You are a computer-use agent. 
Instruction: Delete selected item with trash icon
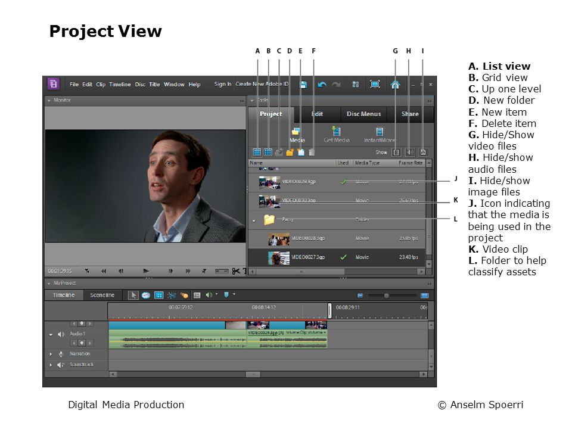[312, 153]
